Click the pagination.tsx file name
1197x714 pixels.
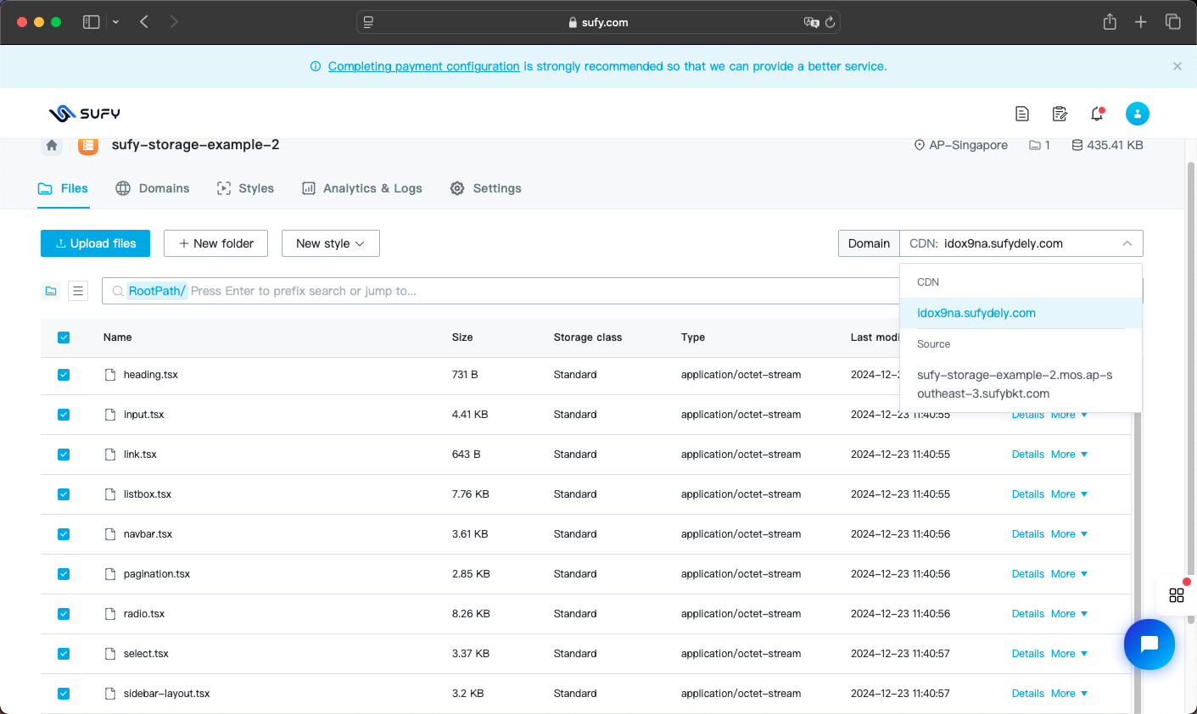[x=157, y=574]
